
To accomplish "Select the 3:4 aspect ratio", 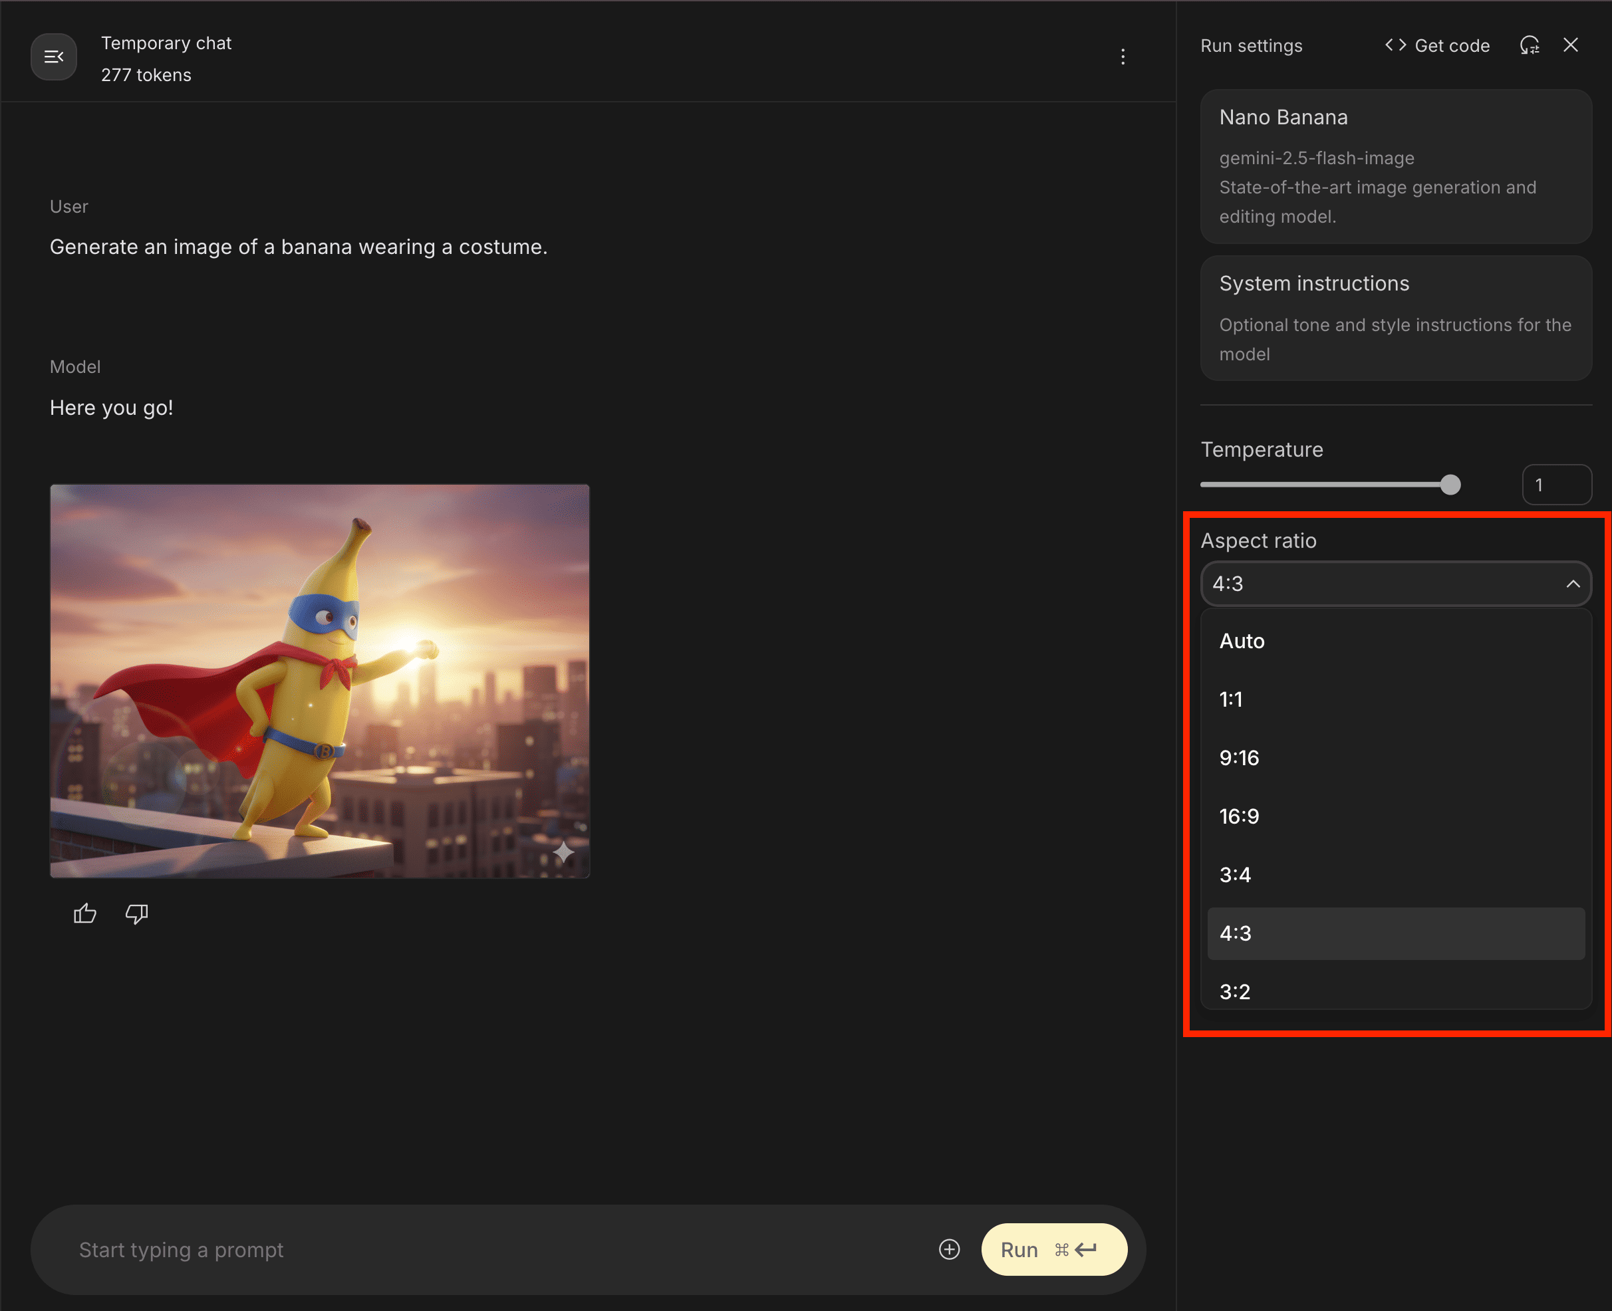I will pos(1235,874).
